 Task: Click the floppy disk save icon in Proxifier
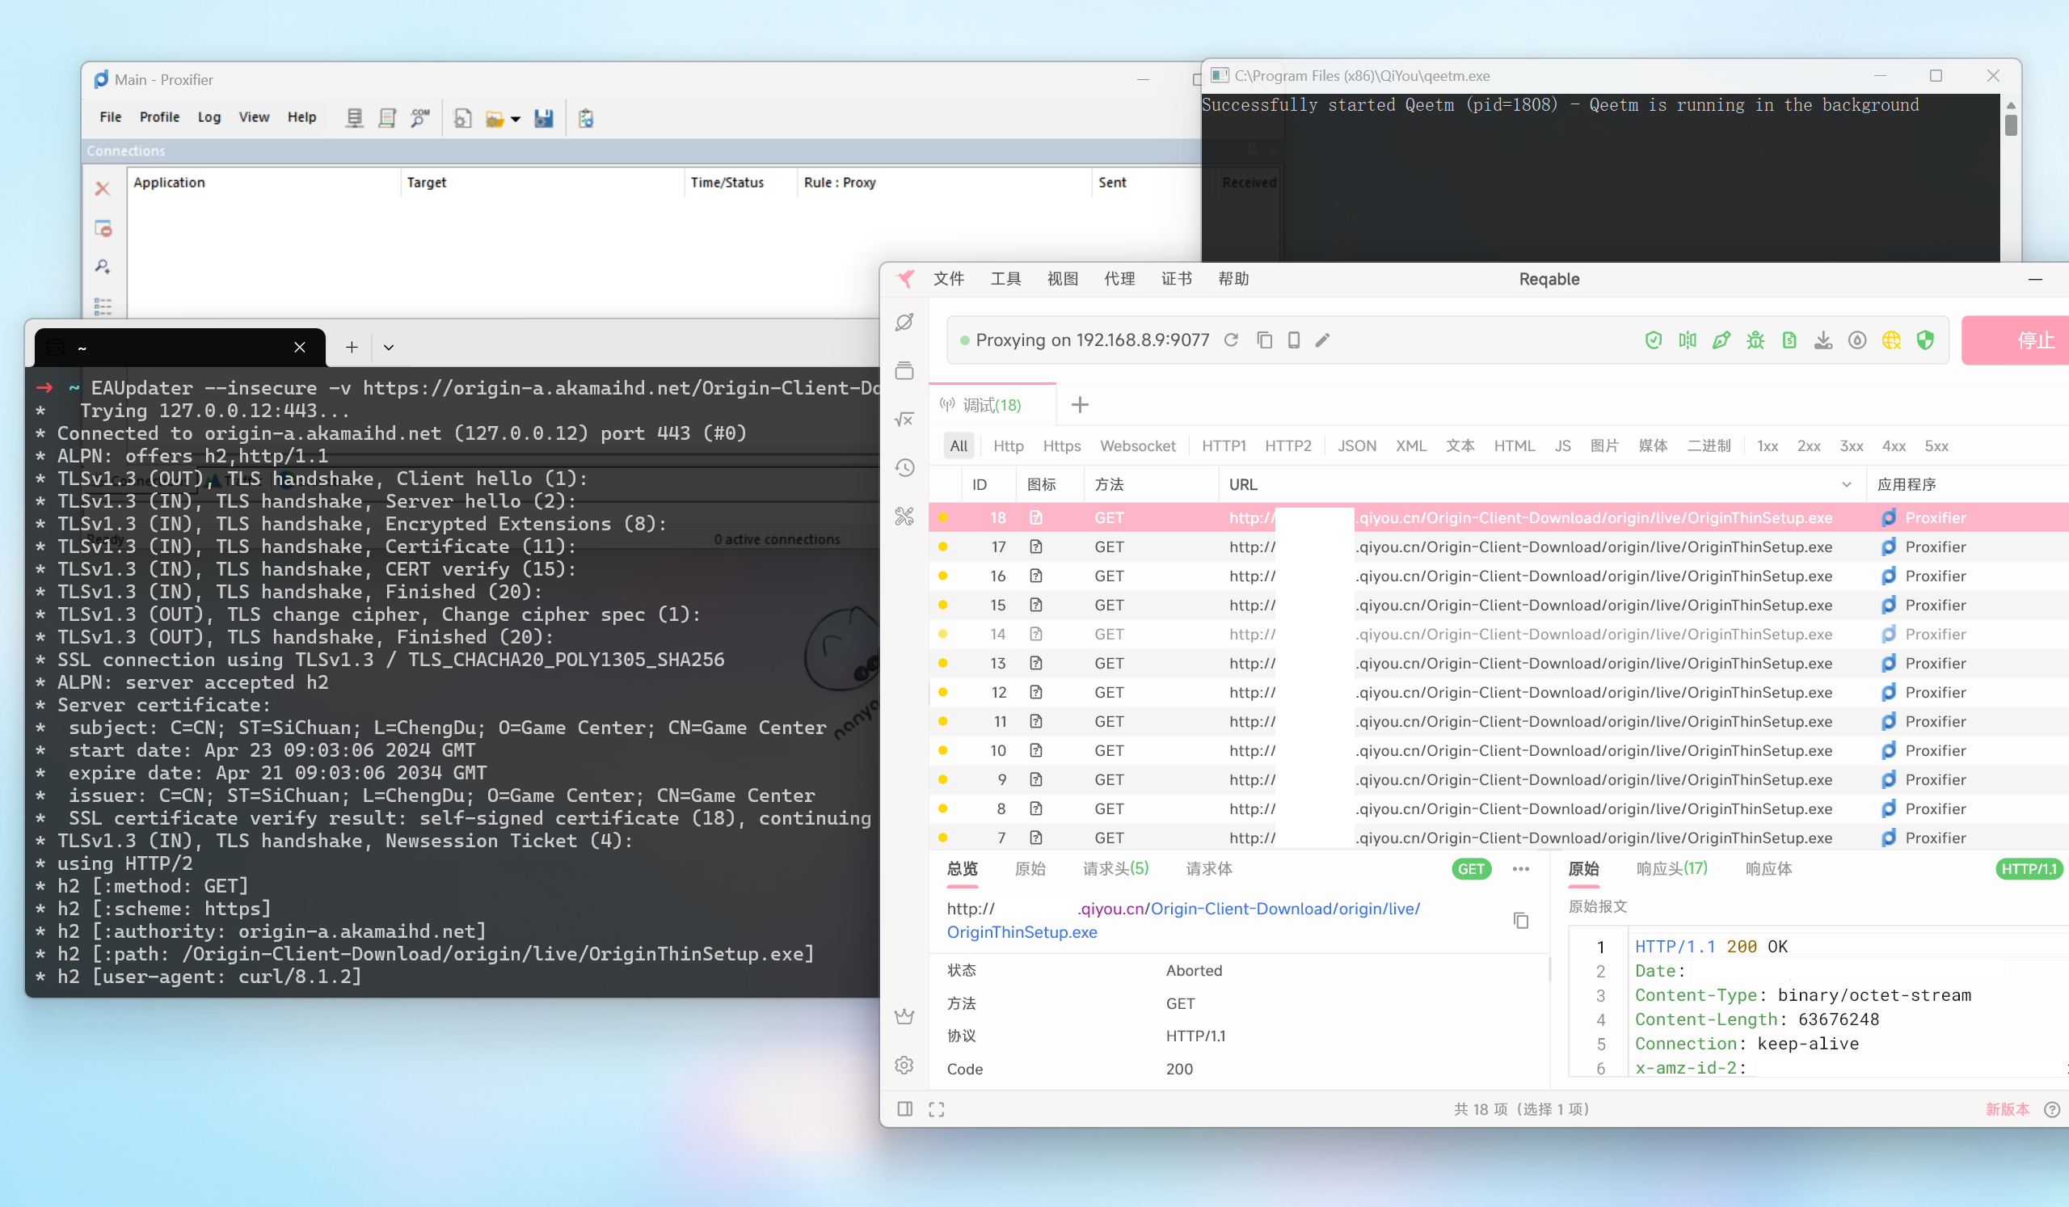[x=544, y=118]
